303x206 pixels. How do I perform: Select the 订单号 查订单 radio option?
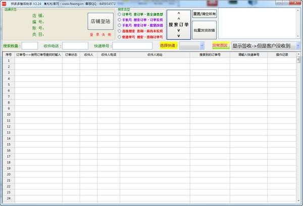click(119, 14)
